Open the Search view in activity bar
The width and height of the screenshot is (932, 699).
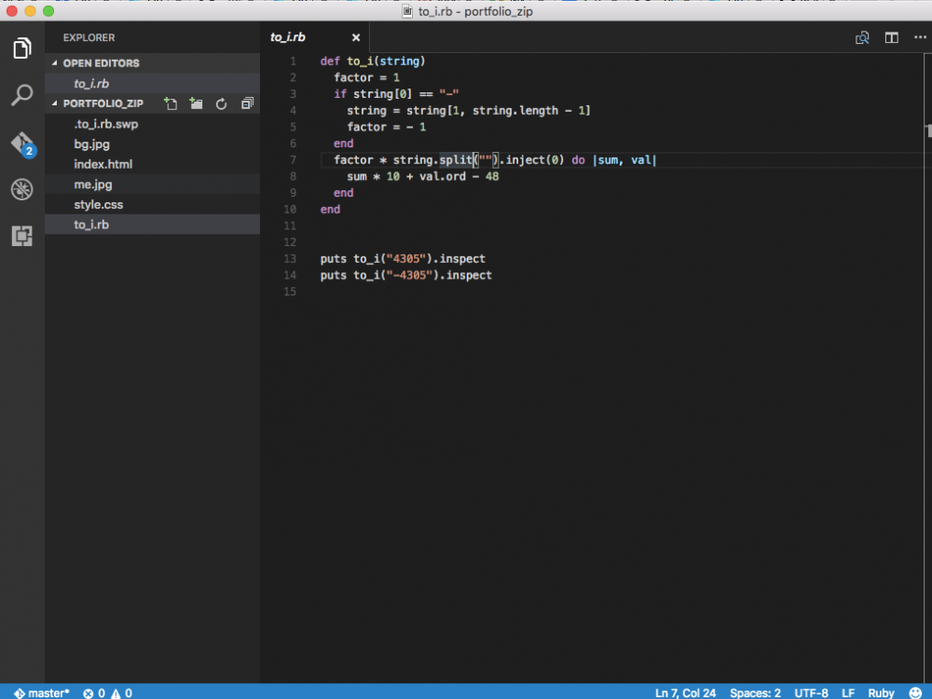(21, 94)
